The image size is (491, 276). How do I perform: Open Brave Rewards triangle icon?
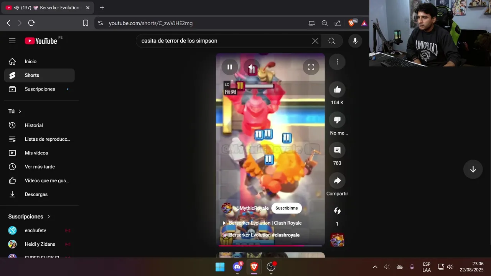click(364, 23)
